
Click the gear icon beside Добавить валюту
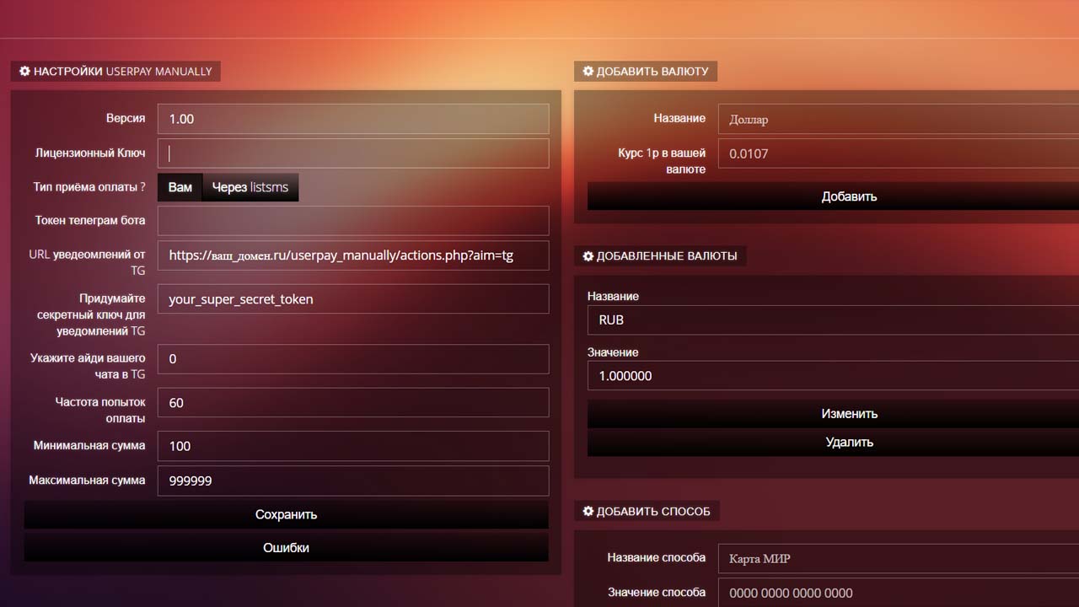click(x=588, y=72)
